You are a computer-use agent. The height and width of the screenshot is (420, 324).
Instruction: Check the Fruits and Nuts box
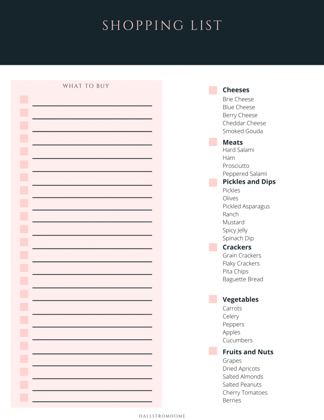[213, 351]
